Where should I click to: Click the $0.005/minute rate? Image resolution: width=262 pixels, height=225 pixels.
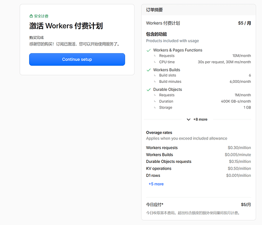[238, 155]
